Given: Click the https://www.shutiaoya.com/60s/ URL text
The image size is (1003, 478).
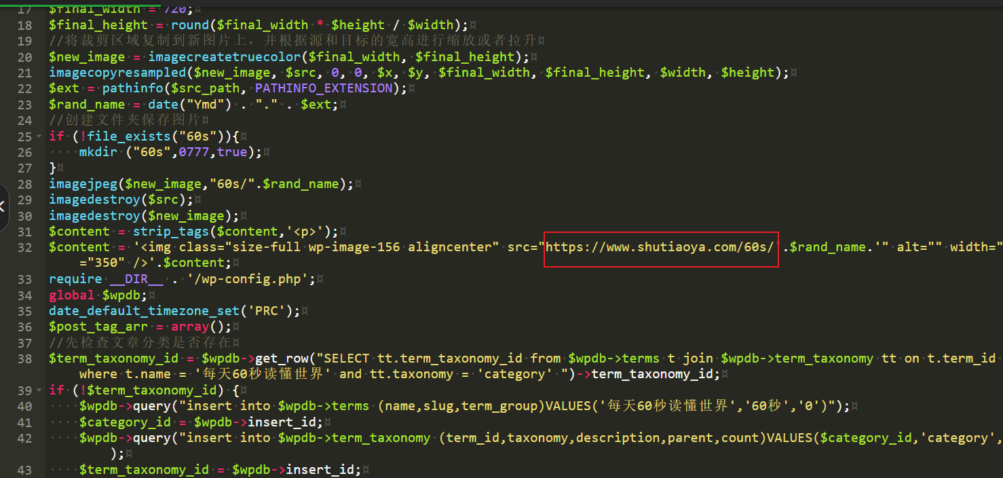Looking at the screenshot, I should click(660, 247).
